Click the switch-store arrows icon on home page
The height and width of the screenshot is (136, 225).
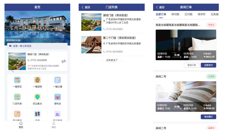coord(63,61)
